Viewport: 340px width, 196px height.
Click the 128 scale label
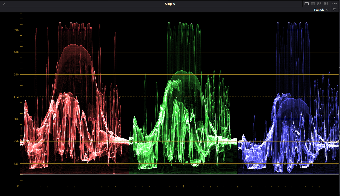coord(16,164)
